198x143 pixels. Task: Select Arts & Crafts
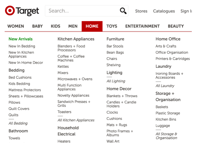tap(166, 46)
